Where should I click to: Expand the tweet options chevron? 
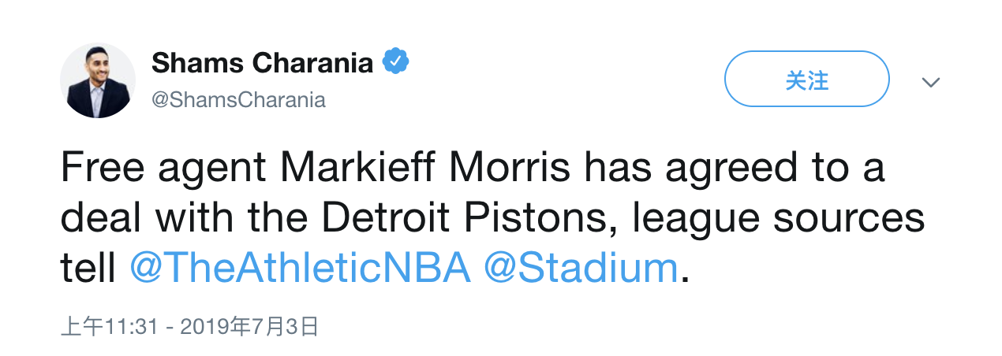coord(931,82)
